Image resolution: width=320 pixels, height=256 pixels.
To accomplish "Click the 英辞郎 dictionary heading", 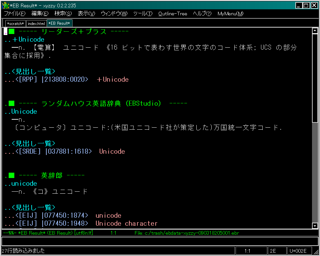I will [x=52, y=175].
